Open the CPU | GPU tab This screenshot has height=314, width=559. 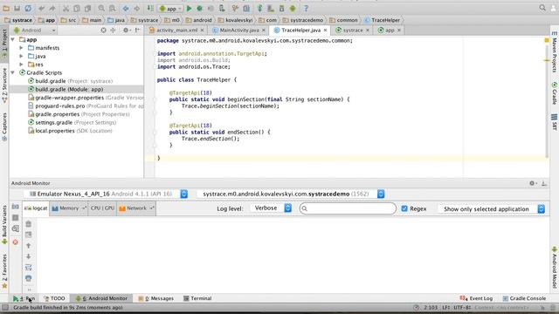coord(102,208)
